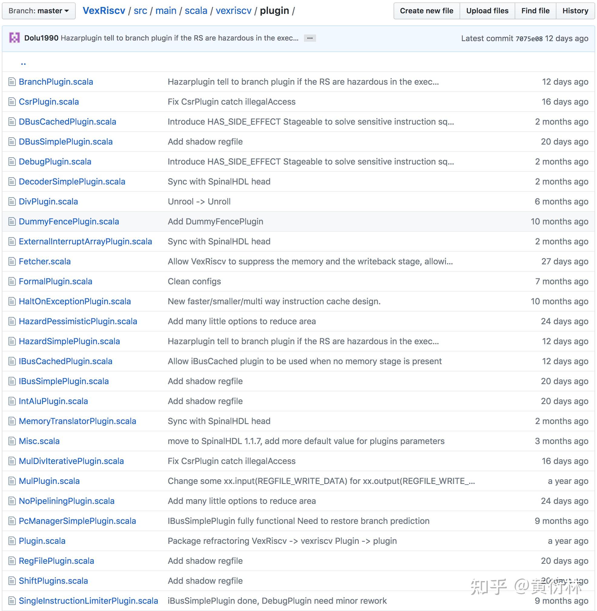
Task: Navigate to the VexRiscv breadcrumb root
Action: click(104, 11)
